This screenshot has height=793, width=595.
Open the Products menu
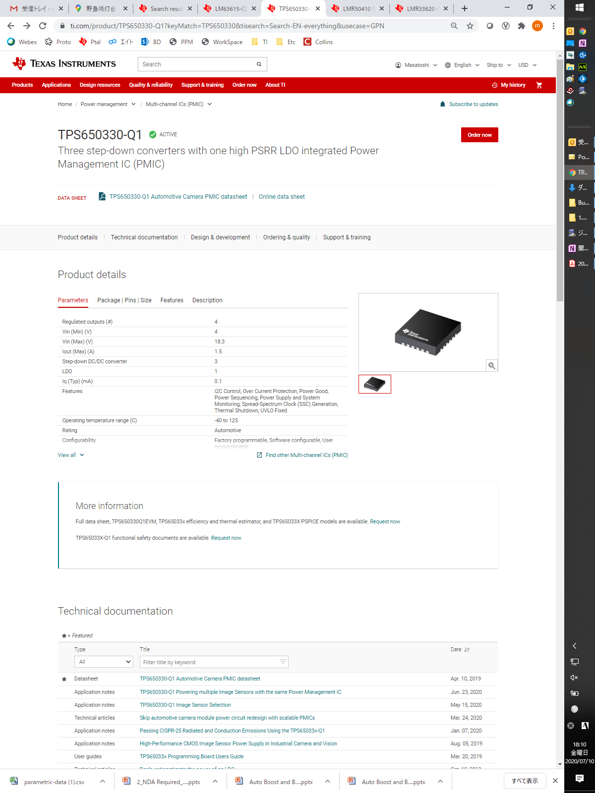coord(22,85)
